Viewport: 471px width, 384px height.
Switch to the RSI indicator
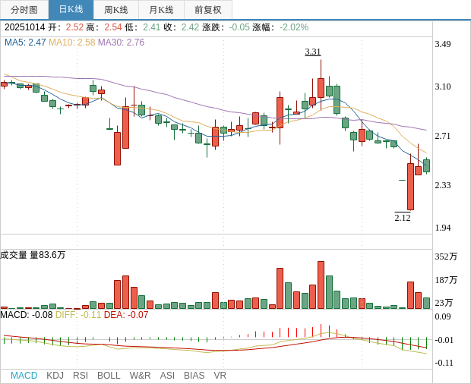[81, 376]
